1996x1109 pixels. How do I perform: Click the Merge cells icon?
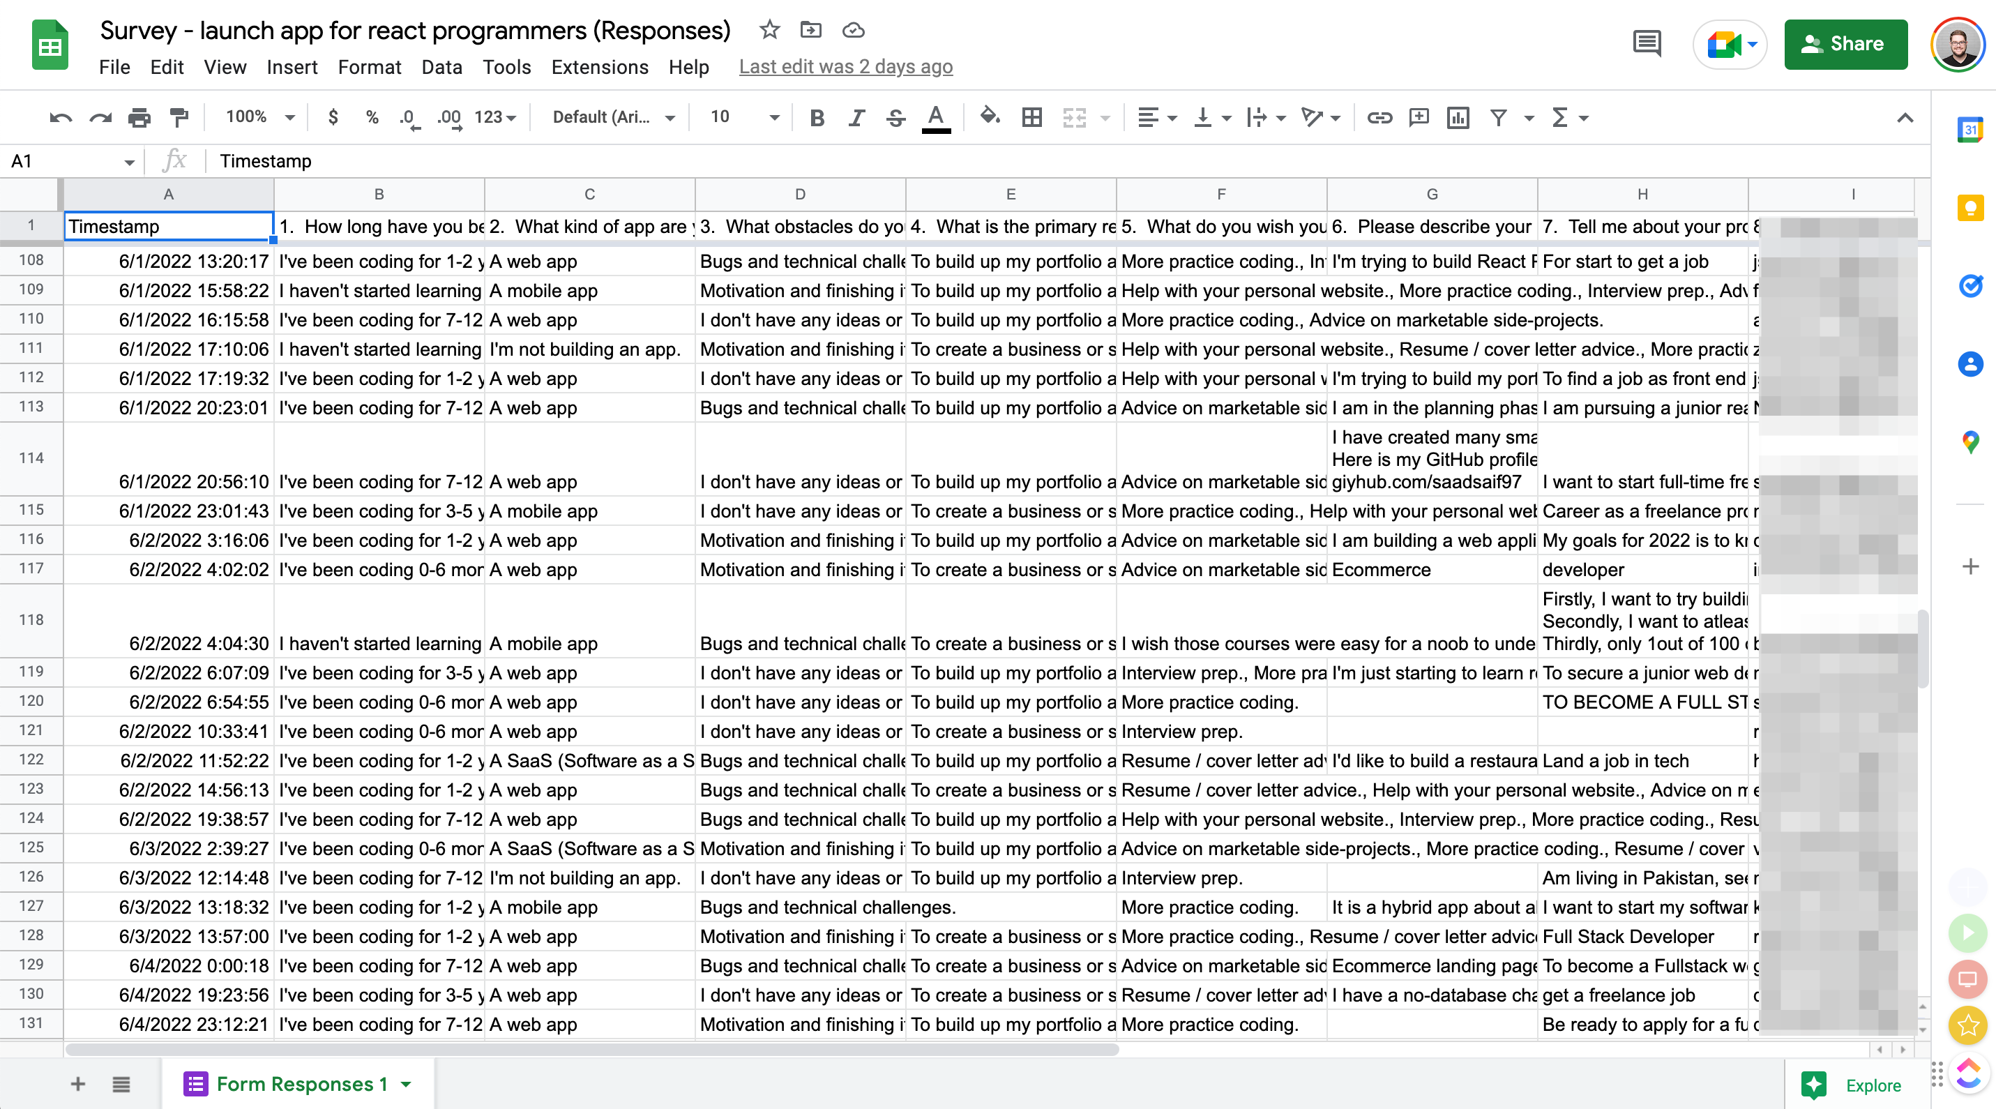pyautogui.click(x=1074, y=117)
